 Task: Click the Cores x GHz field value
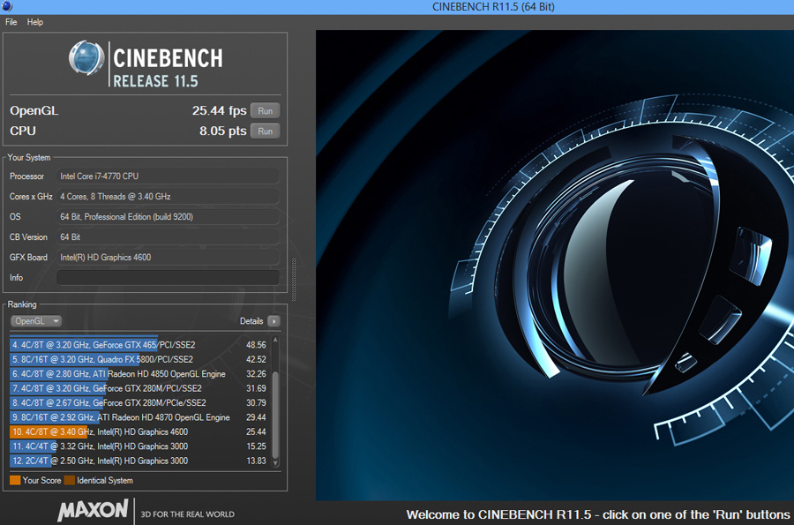pos(168,197)
